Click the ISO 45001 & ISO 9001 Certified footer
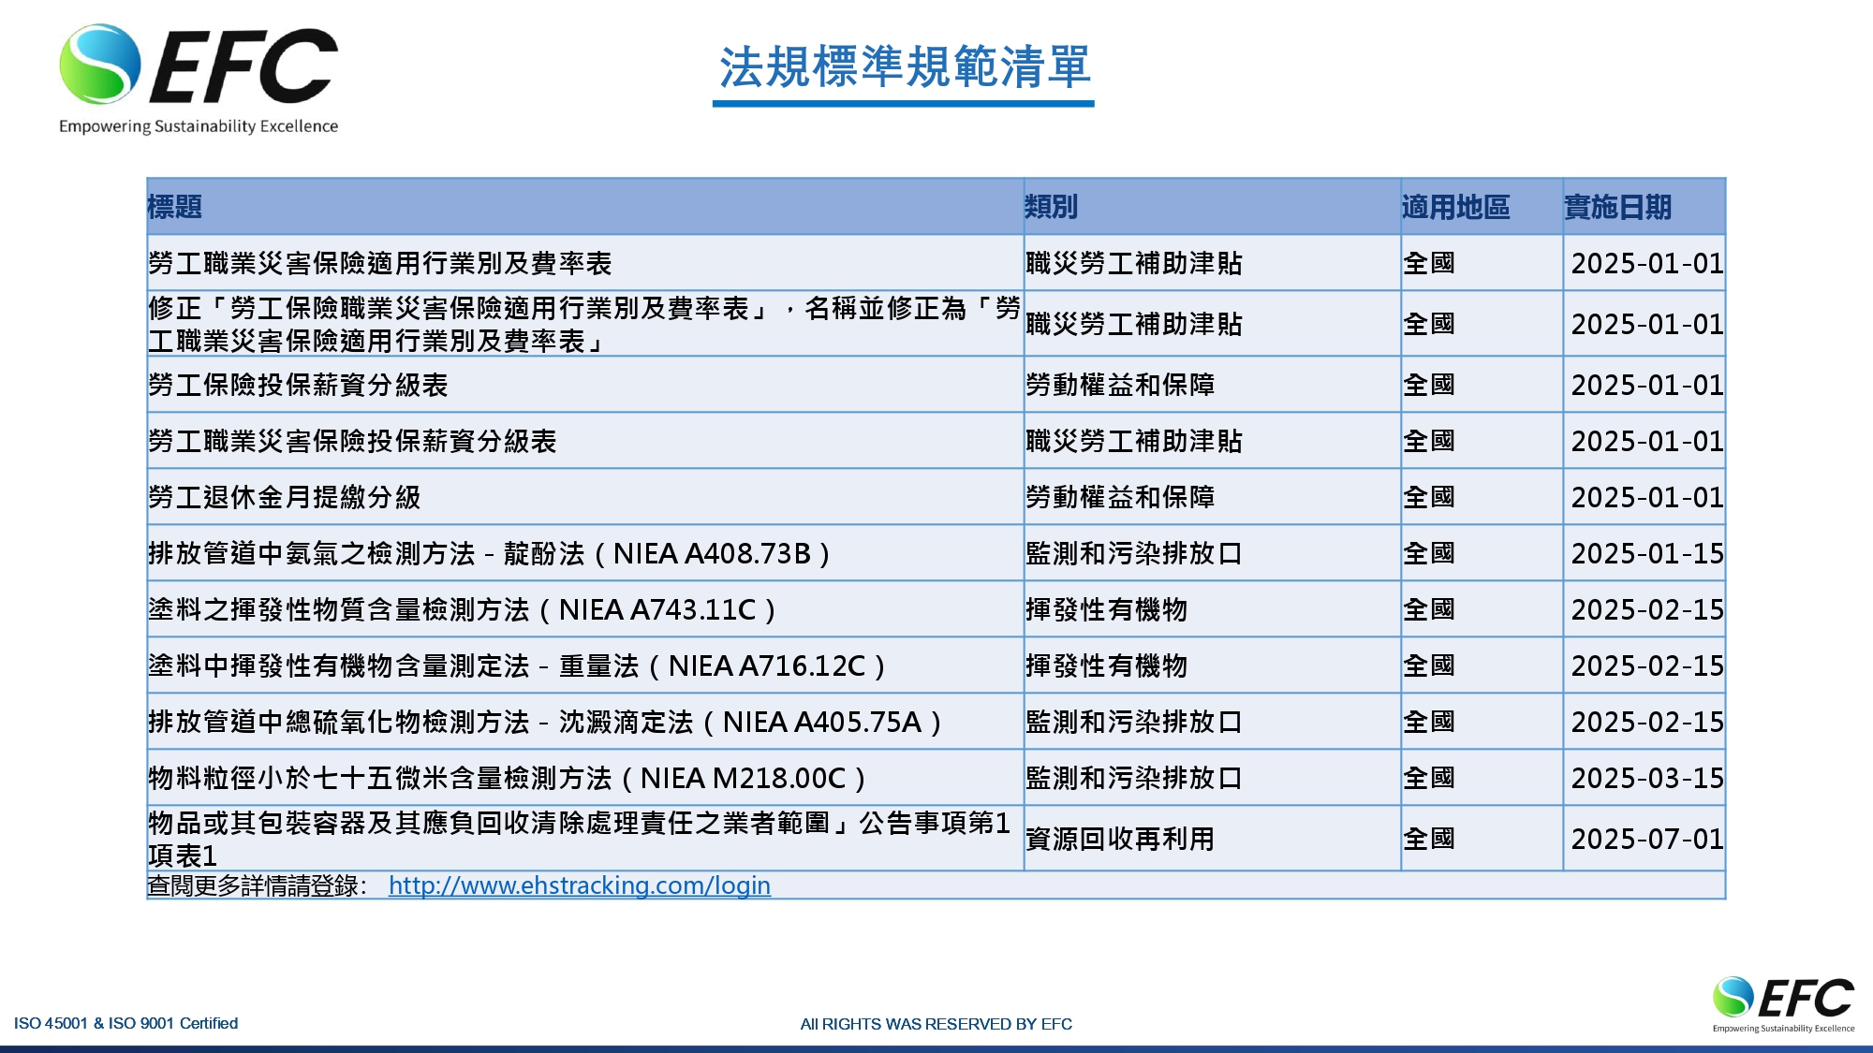Screen dimensions: 1873x1053 coord(125,1023)
